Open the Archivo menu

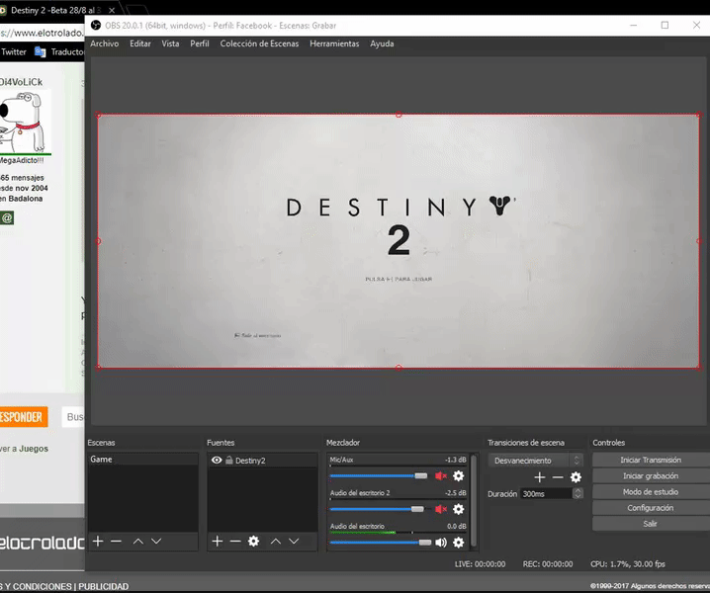[104, 43]
